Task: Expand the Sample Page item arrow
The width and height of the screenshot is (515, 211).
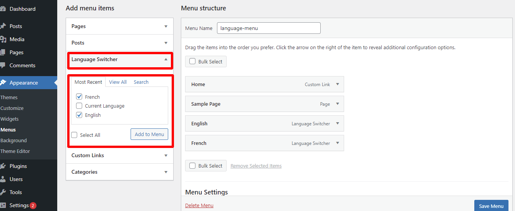Action: pyautogui.click(x=338, y=104)
